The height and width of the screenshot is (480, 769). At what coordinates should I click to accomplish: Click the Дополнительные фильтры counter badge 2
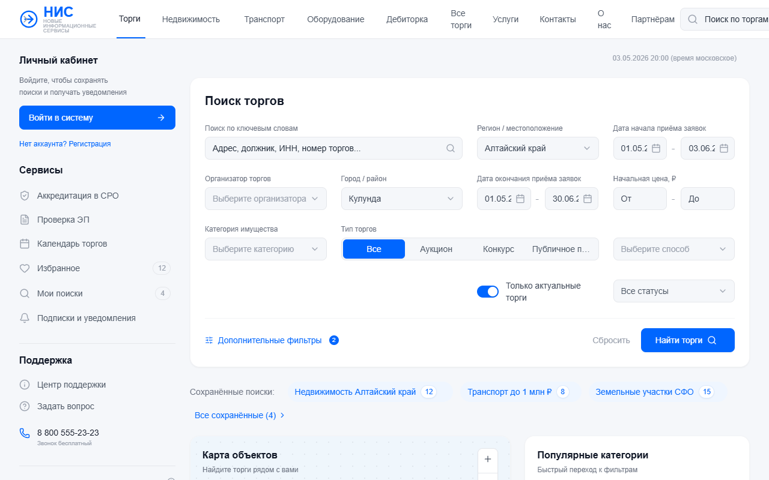(334, 340)
